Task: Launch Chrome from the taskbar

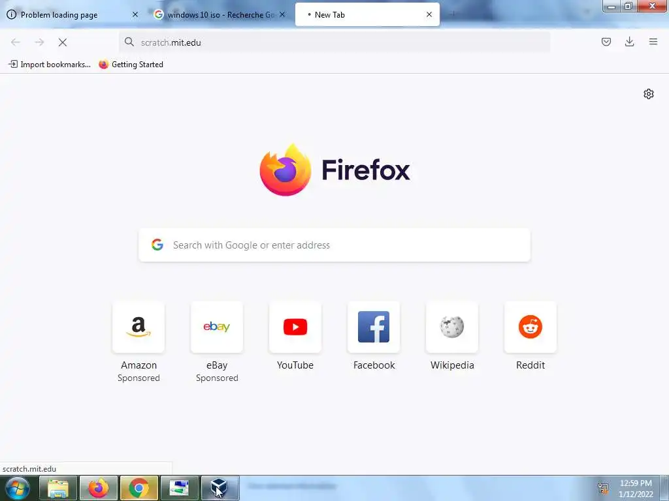Action: (x=139, y=488)
